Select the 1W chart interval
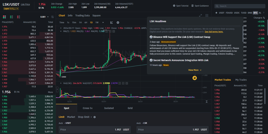 click(97, 23)
